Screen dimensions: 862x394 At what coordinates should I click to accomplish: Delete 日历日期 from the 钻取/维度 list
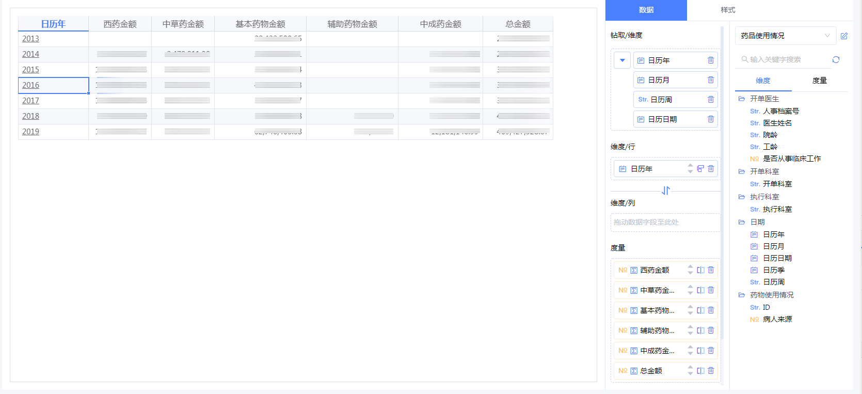[711, 119]
